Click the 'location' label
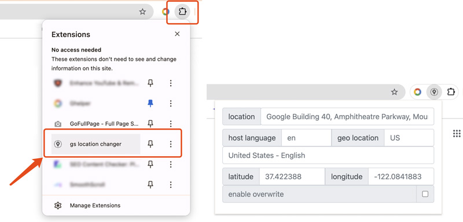Image resolution: width=463 pixels, height=222 pixels. [x=241, y=116]
